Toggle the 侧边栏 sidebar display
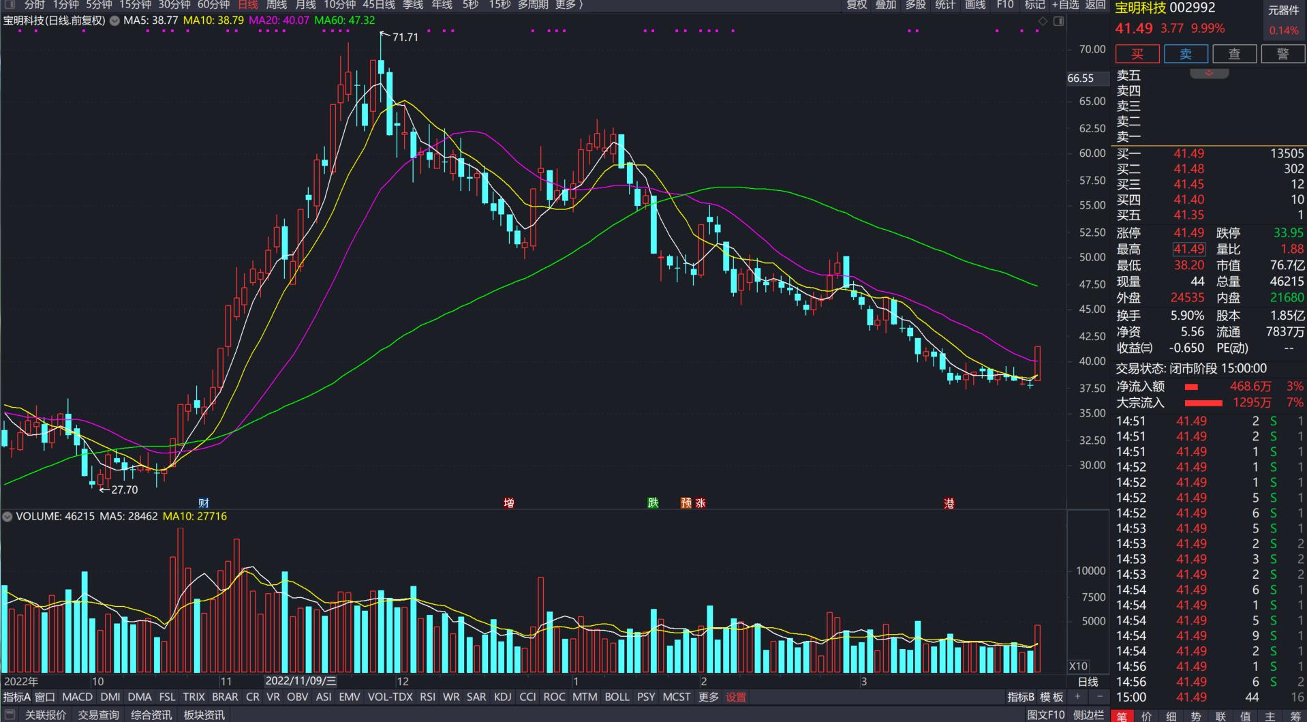Image resolution: width=1307 pixels, height=722 pixels. coord(1088,715)
